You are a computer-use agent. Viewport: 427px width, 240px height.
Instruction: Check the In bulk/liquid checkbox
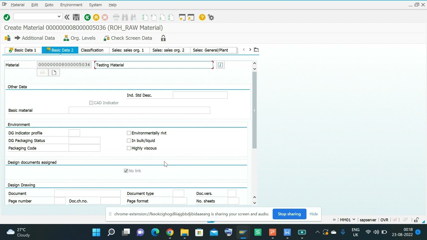[x=129, y=141]
